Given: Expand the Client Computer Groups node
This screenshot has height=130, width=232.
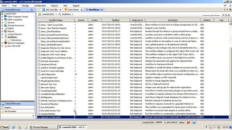Looking at the screenshot, I should click(2, 17).
